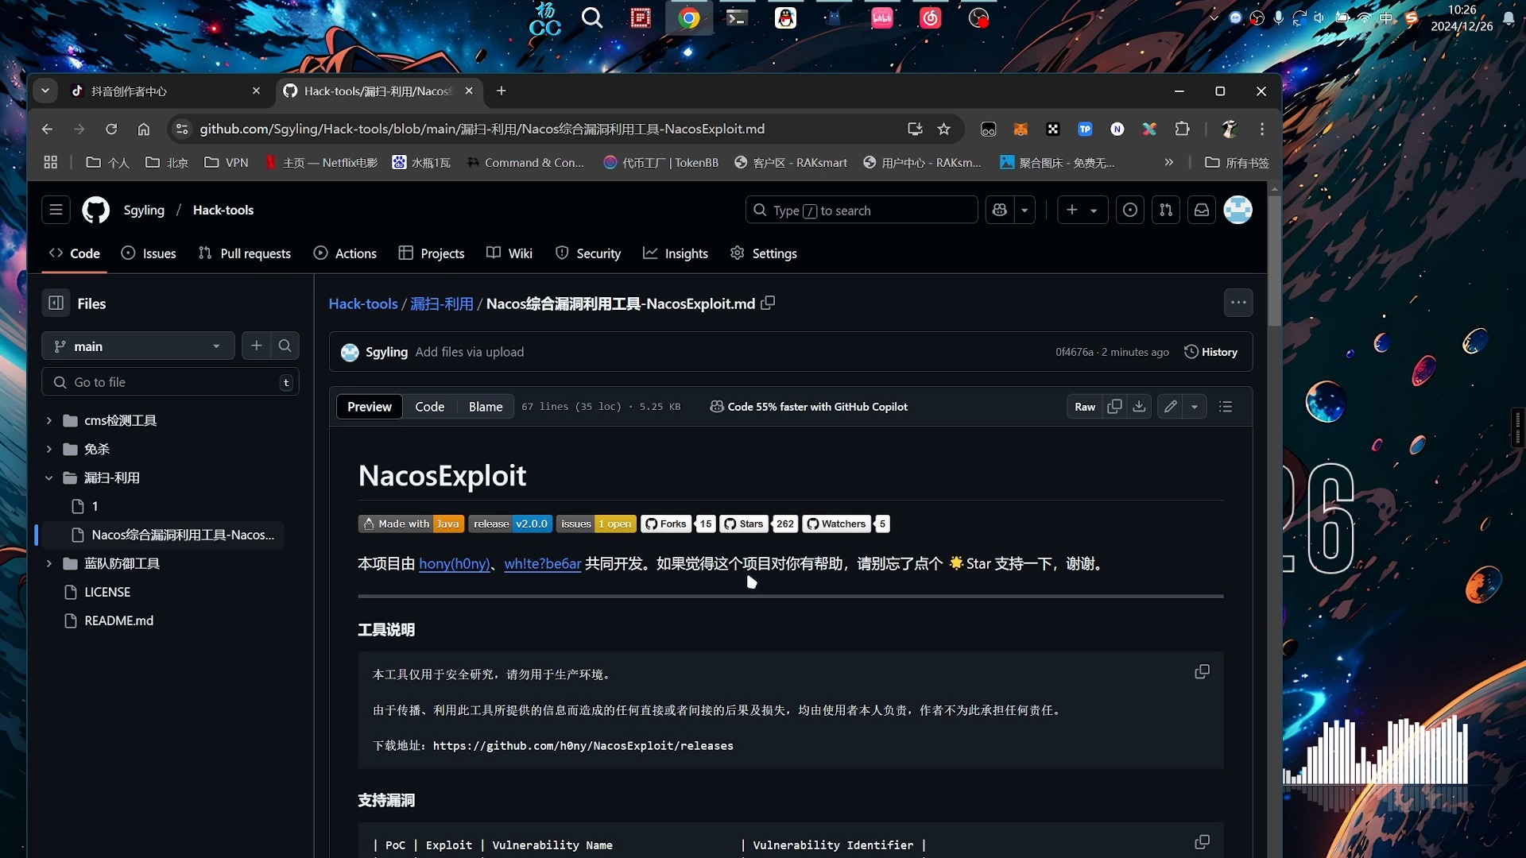Image resolution: width=1526 pixels, height=858 pixels.
Task: Open the 所有书签 bookmarks folder
Action: (1237, 162)
